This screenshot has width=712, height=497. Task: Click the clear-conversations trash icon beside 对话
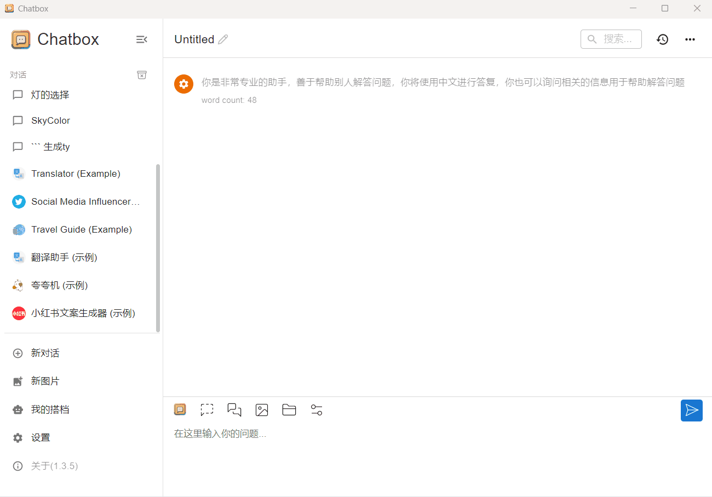142,74
